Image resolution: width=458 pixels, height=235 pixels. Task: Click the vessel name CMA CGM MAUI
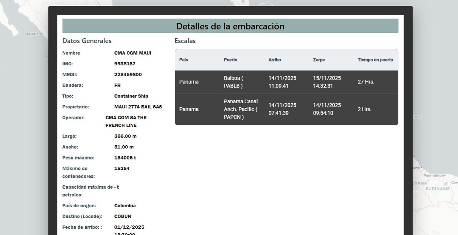tap(133, 53)
